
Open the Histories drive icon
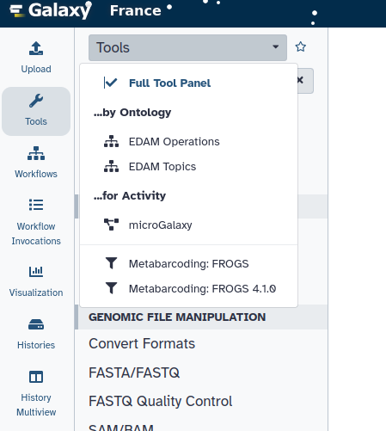coord(36,324)
